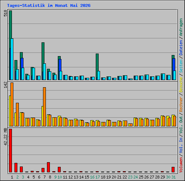Click the orange Rechner bar for day 7
This screenshot has height=181, width=185.
click(x=44, y=107)
